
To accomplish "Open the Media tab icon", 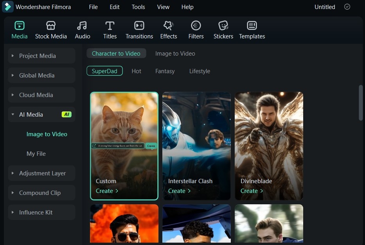I will (x=19, y=25).
